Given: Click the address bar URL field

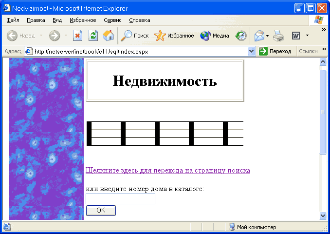Looking at the screenshot, I should pyautogui.click(x=136, y=52).
